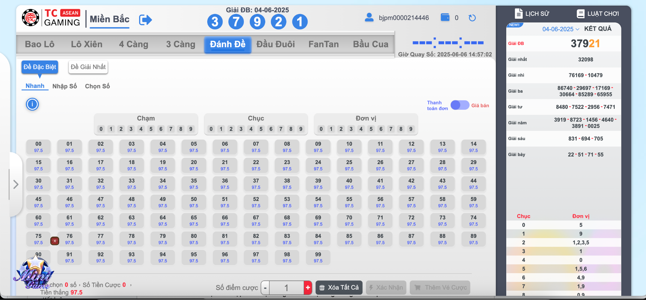Refresh balance with the circular arrow icon
The height and width of the screenshot is (300, 646).
click(x=472, y=18)
